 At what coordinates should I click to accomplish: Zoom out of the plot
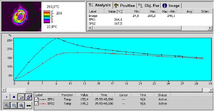[14, 105]
